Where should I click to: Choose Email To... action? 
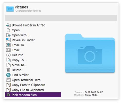pos(33,45)
